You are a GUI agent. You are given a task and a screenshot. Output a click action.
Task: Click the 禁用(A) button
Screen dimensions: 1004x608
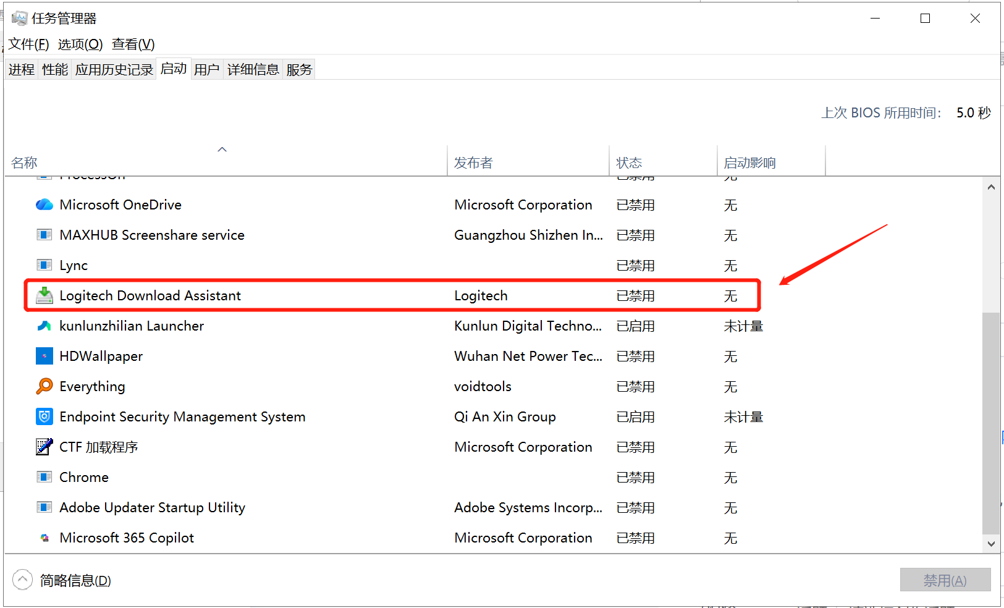tap(945, 580)
